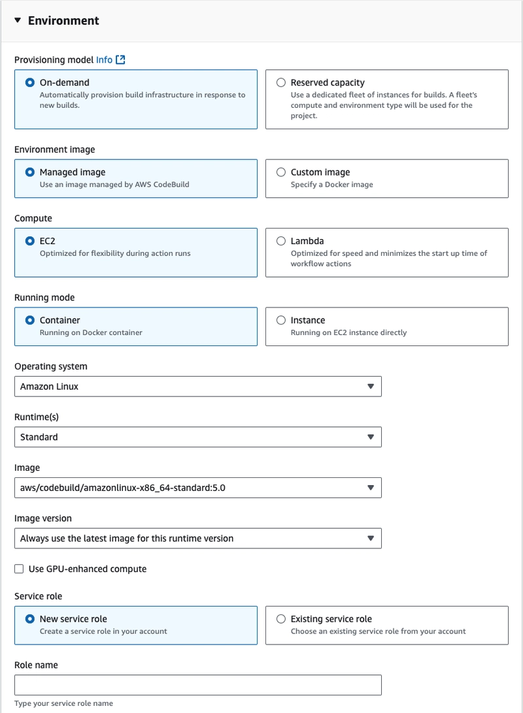Click the Role name input field
Screen dimensions: 523x713
[198, 685]
